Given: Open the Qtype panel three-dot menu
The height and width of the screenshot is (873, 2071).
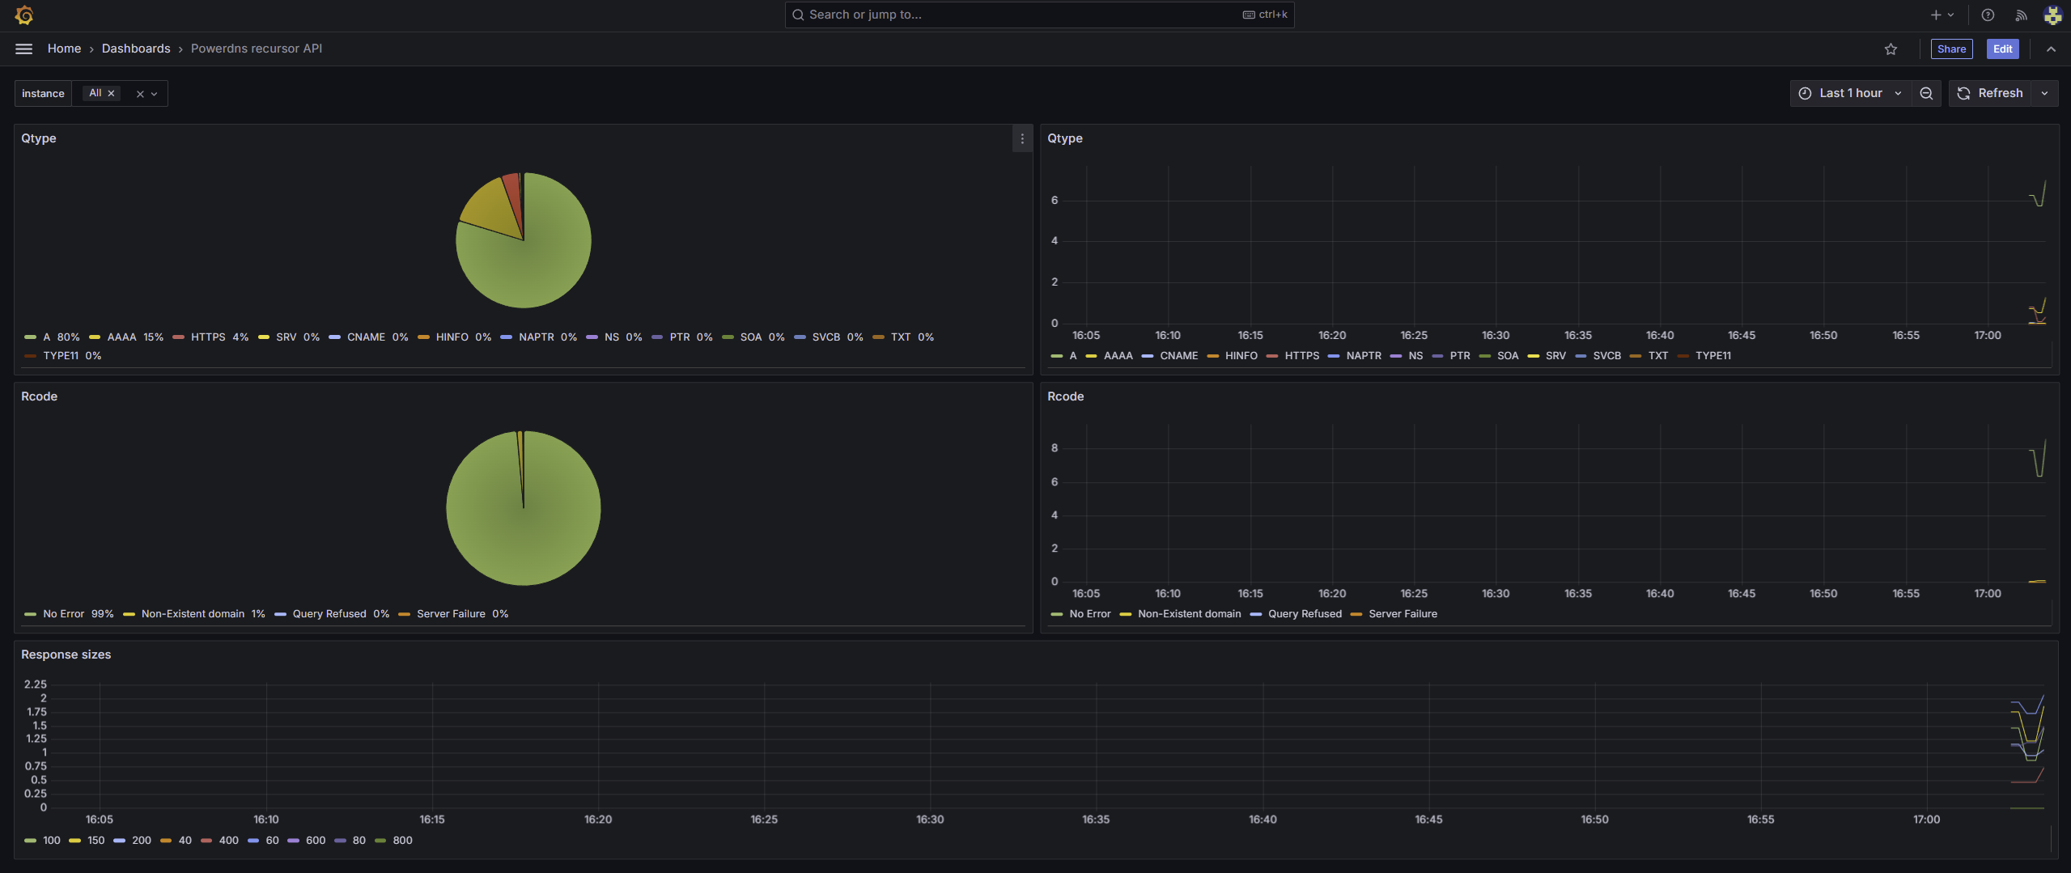Looking at the screenshot, I should [1022, 139].
